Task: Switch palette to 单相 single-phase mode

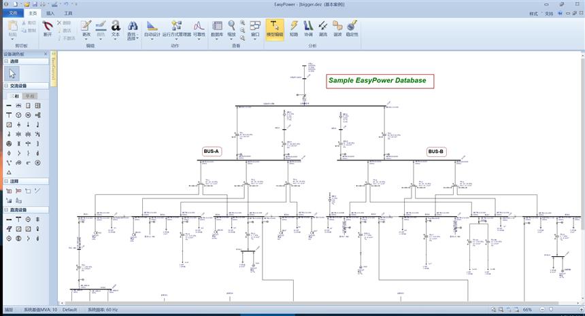Action: [x=29, y=96]
